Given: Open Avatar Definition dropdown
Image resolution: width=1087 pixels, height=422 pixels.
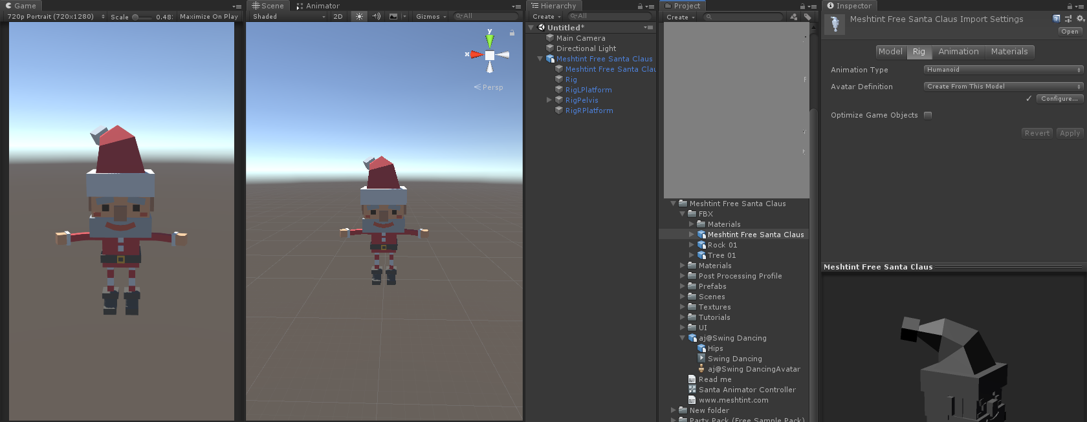Looking at the screenshot, I should (x=1004, y=87).
